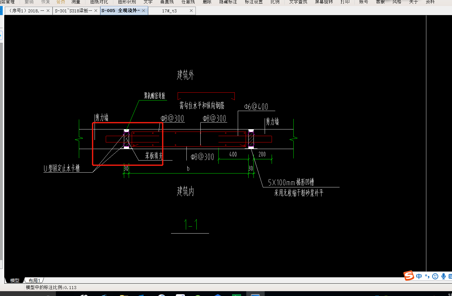Click the U型固定止水卡槽 annotation text
This screenshot has height=296, width=452.
click(62, 168)
